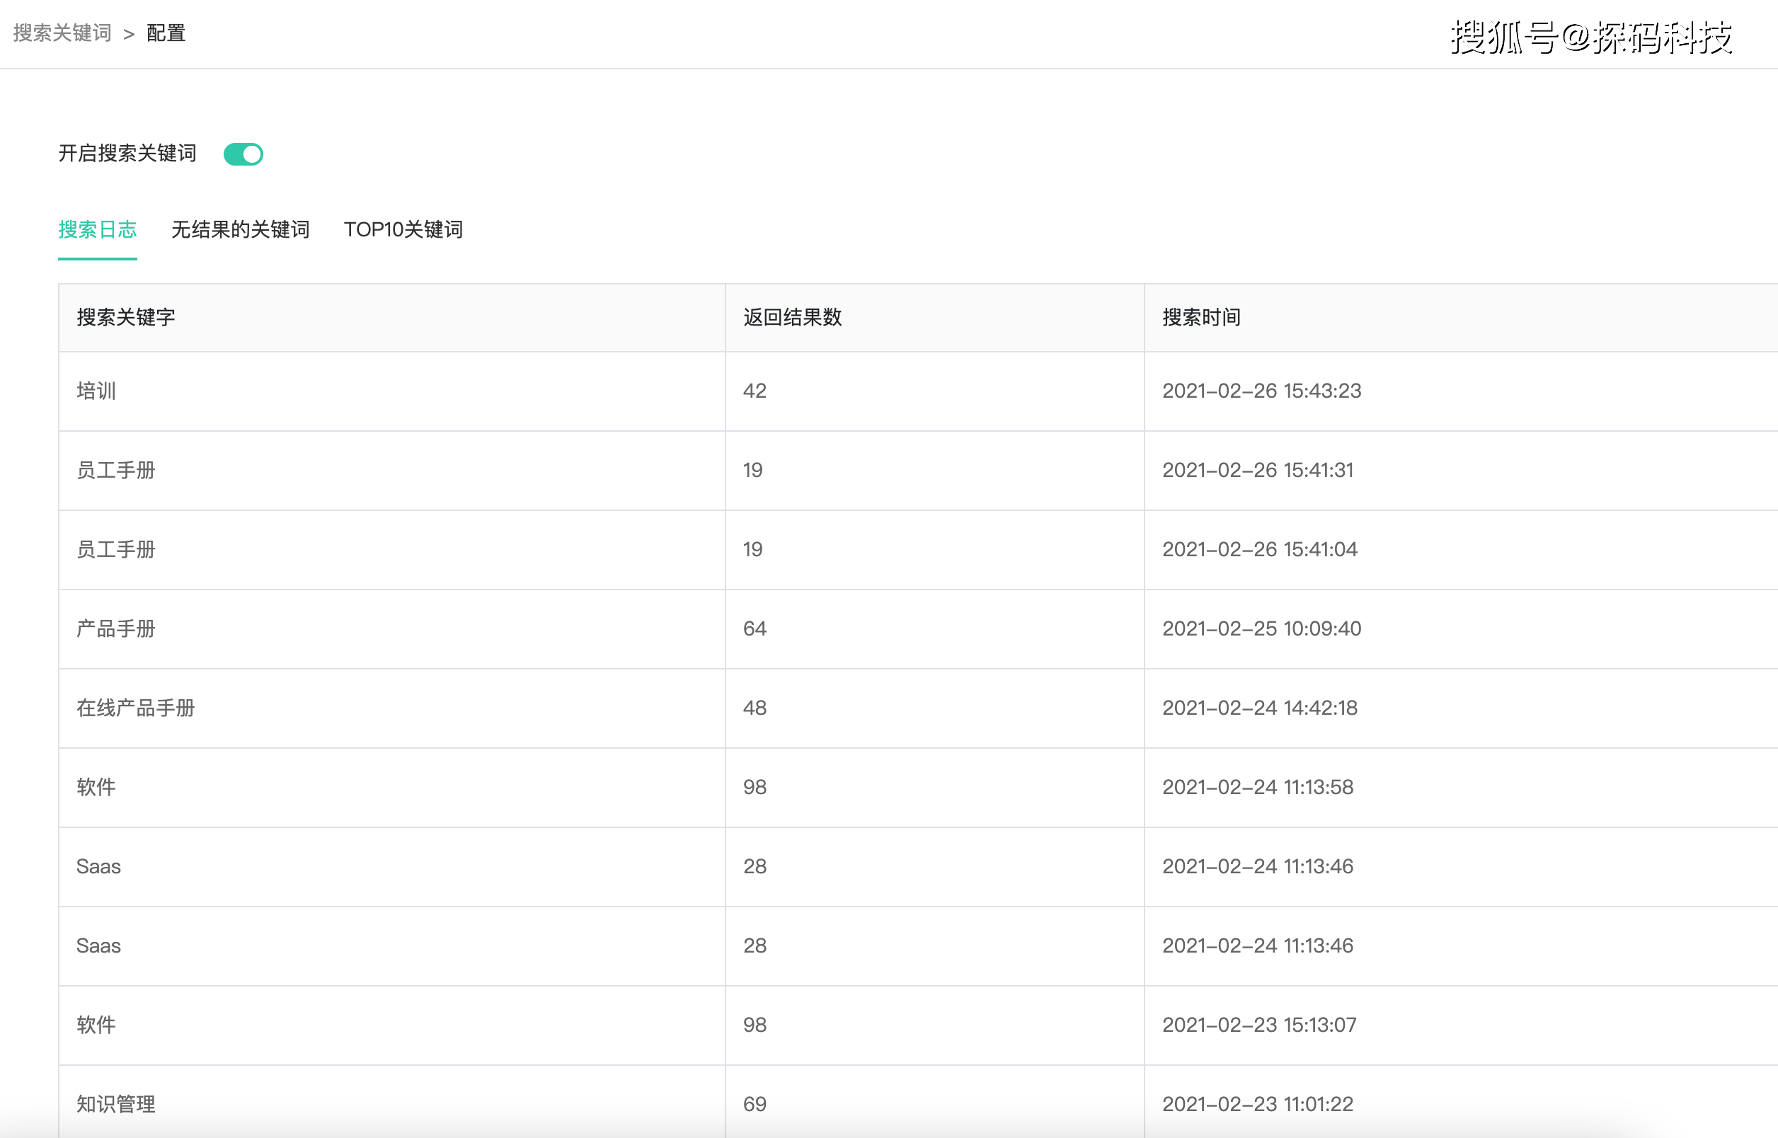Go back to 搜索关键词 breadcrumb
Image resolution: width=1778 pixels, height=1138 pixels.
coord(62,33)
